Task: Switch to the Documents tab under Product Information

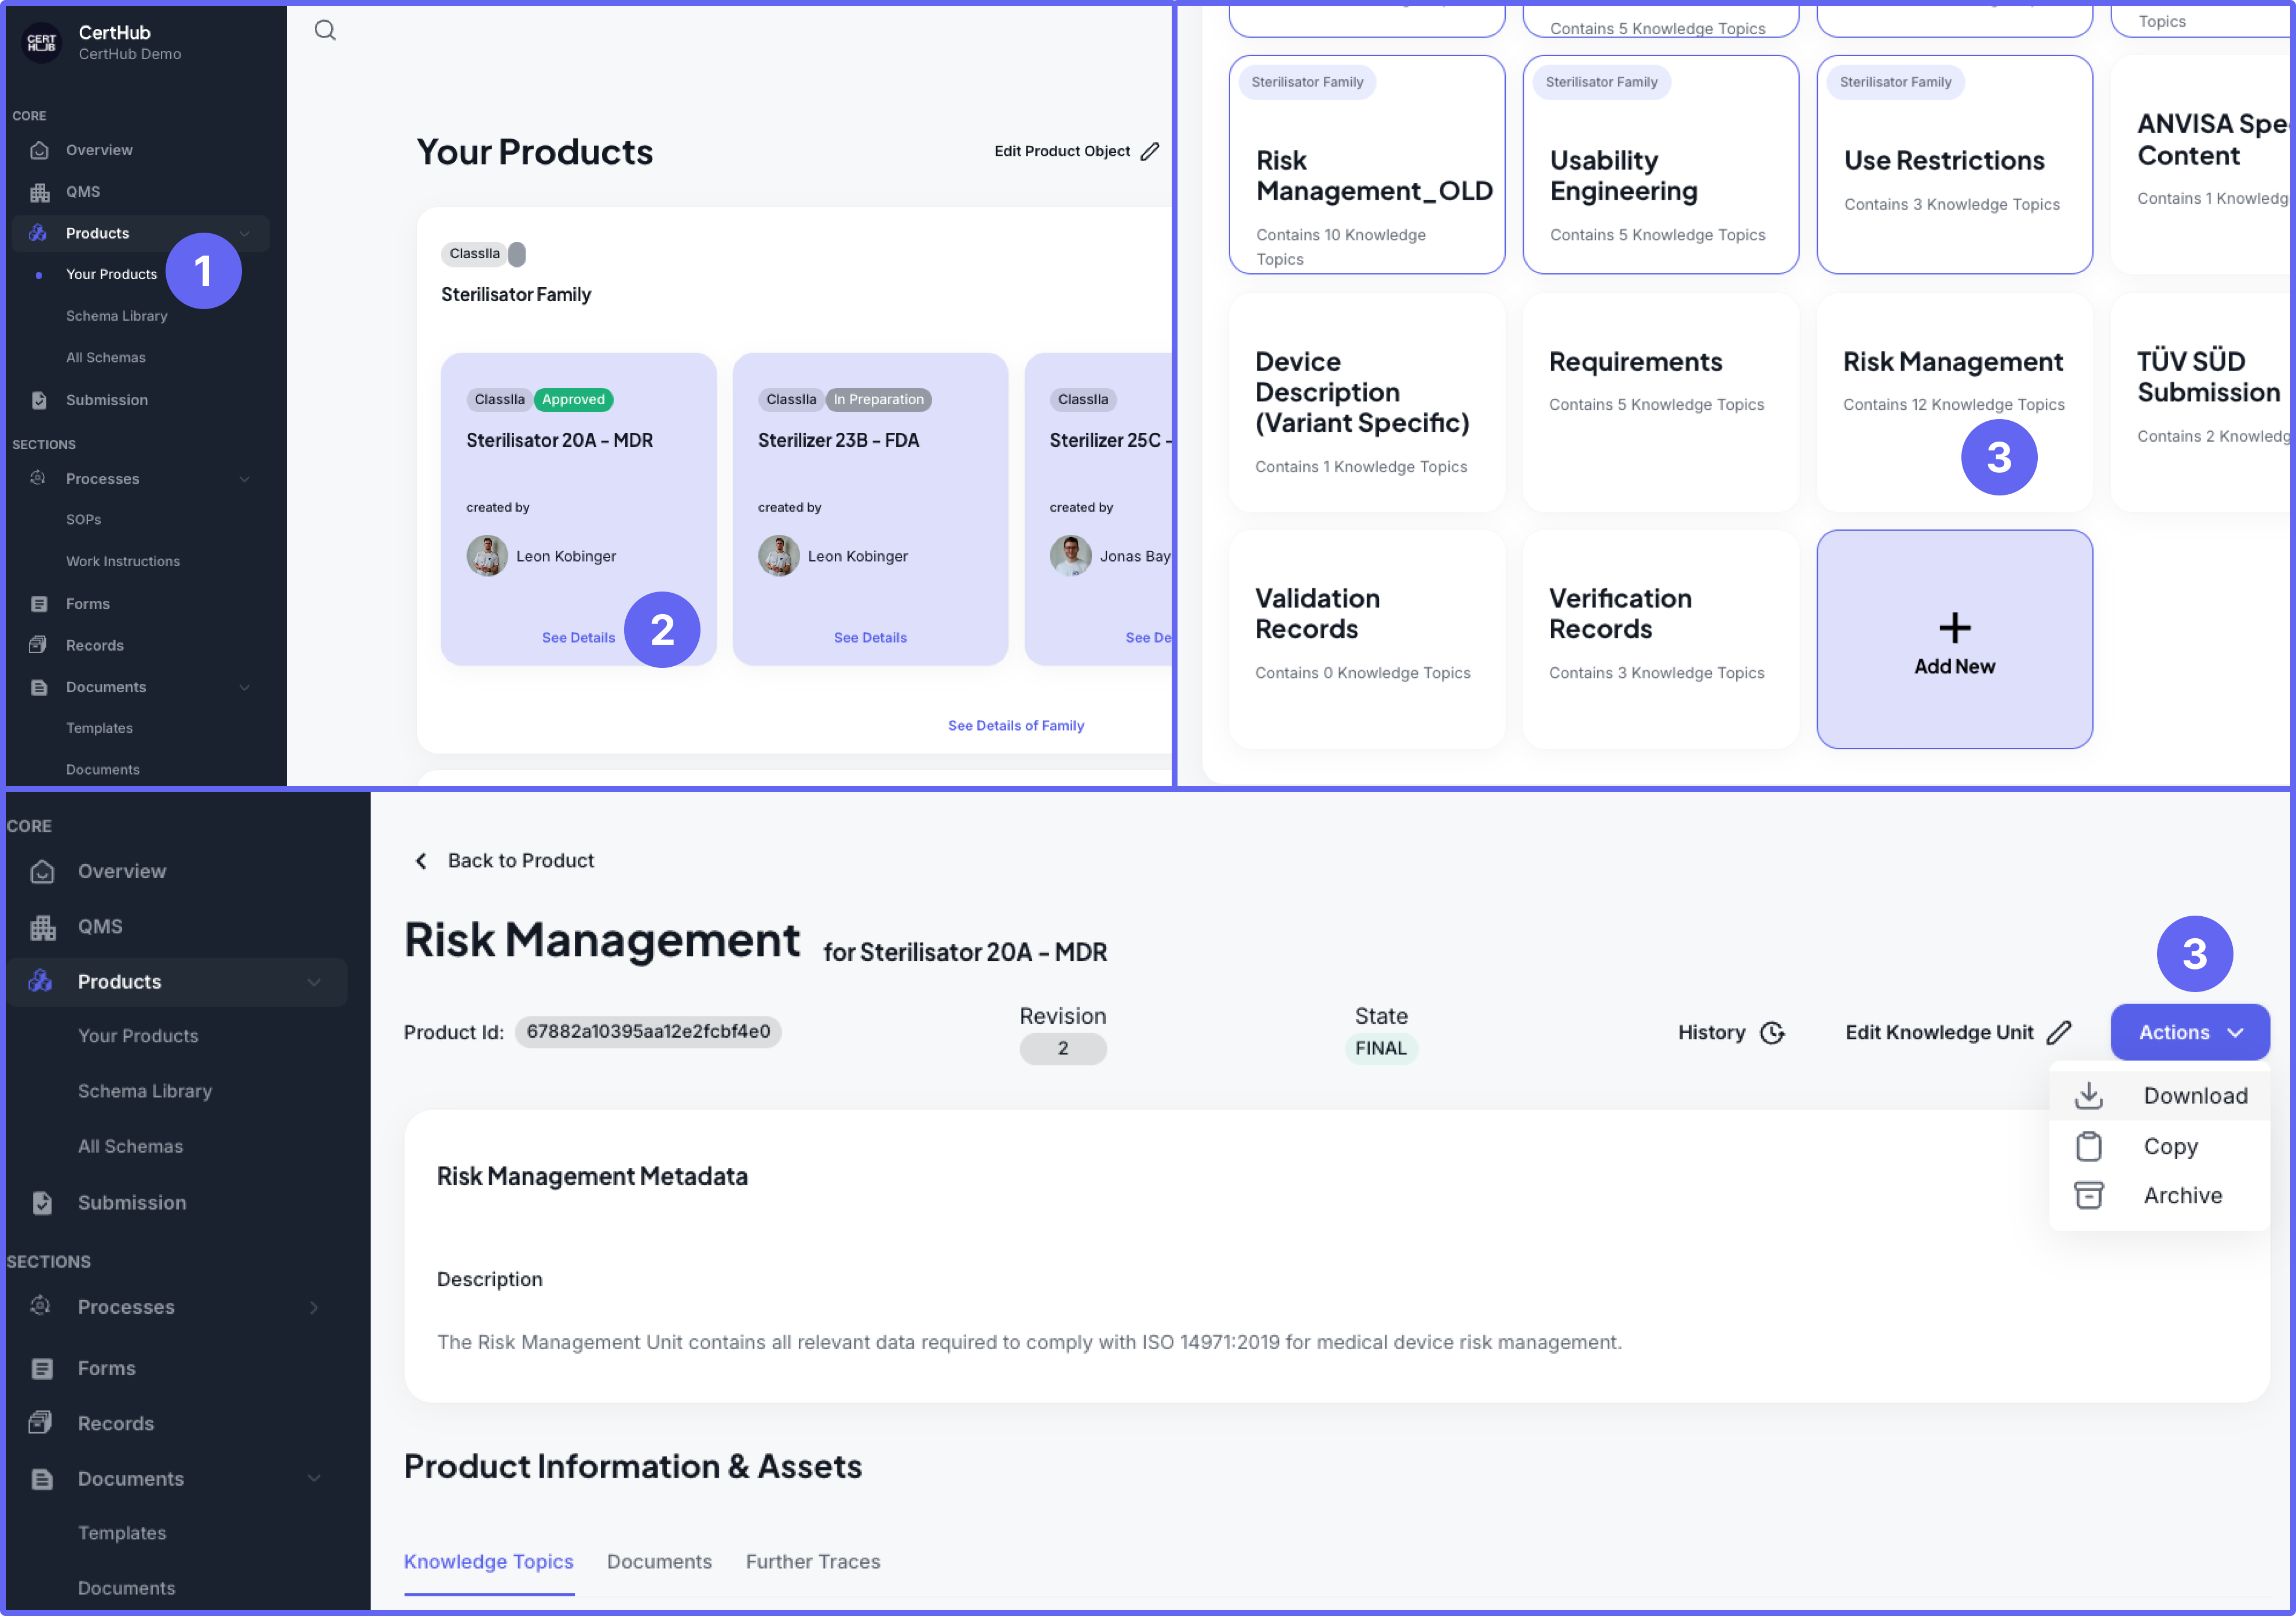Action: 659,1561
